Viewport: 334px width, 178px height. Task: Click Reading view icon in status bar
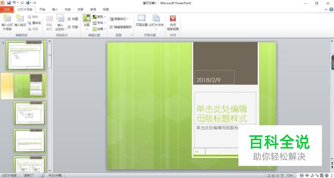[278, 176]
